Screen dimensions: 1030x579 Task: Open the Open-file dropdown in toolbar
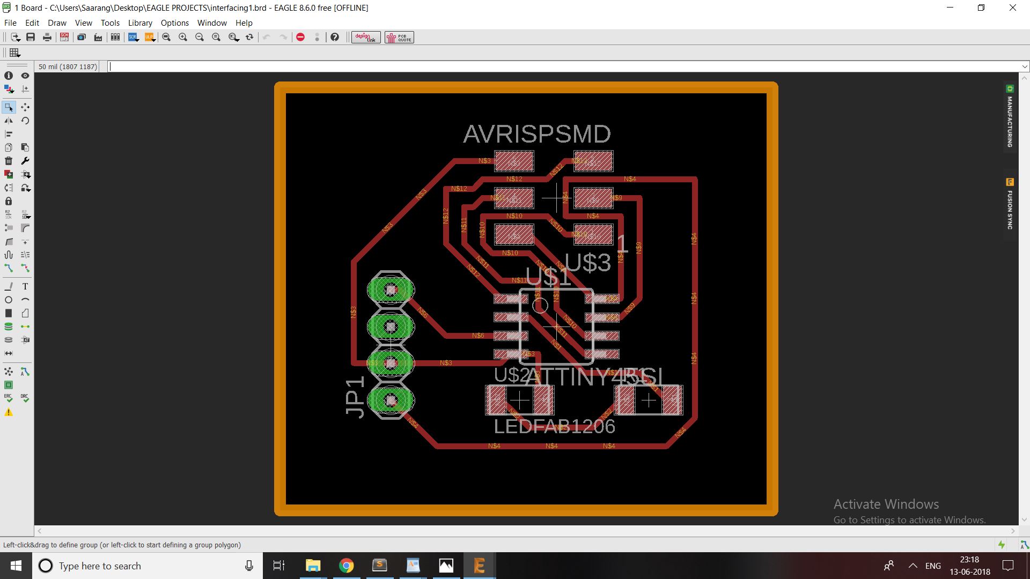15,37
